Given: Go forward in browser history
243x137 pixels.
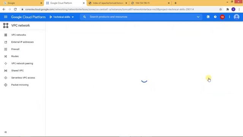Looking at the screenshot, I should coord(9,9).
